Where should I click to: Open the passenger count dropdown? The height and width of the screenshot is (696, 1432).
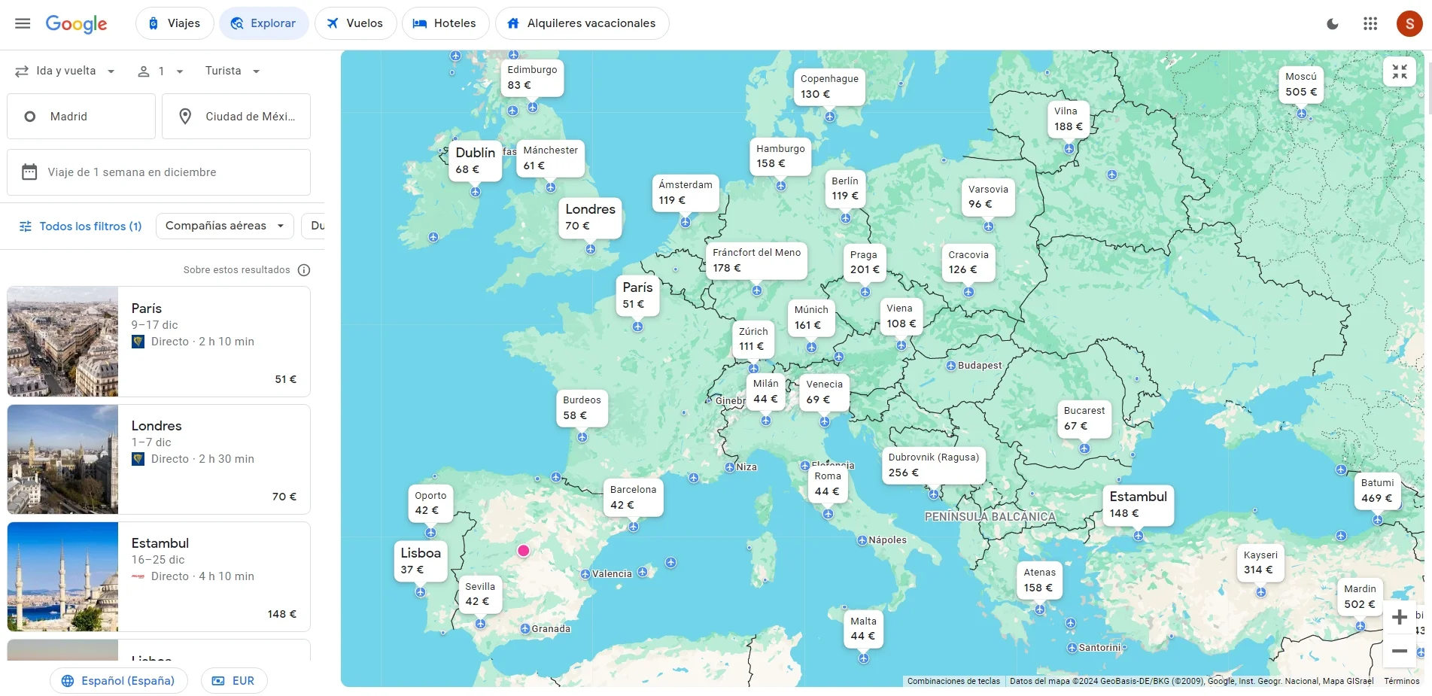coord(160,71)
